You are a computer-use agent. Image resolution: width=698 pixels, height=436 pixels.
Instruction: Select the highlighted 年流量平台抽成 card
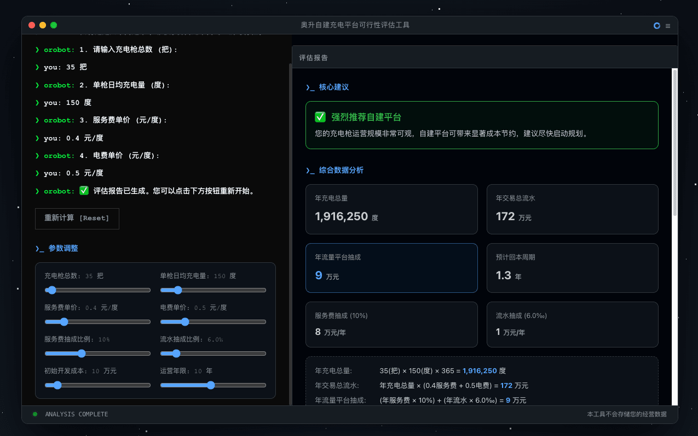pos(391,268)
